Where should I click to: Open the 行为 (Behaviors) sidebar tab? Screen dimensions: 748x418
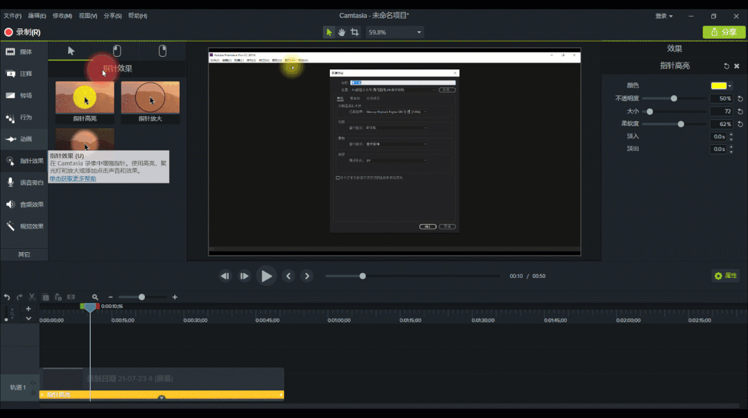coord(24,117)
